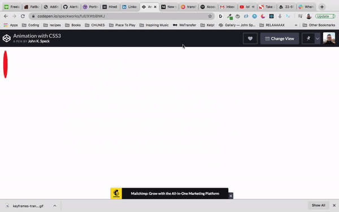Show hidden bookmarks with the double chevron
This screenshot has width=339, height=212.
point(295,25)
